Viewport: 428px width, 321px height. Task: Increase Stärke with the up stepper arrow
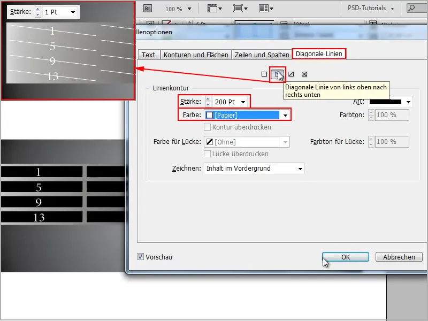208,99
